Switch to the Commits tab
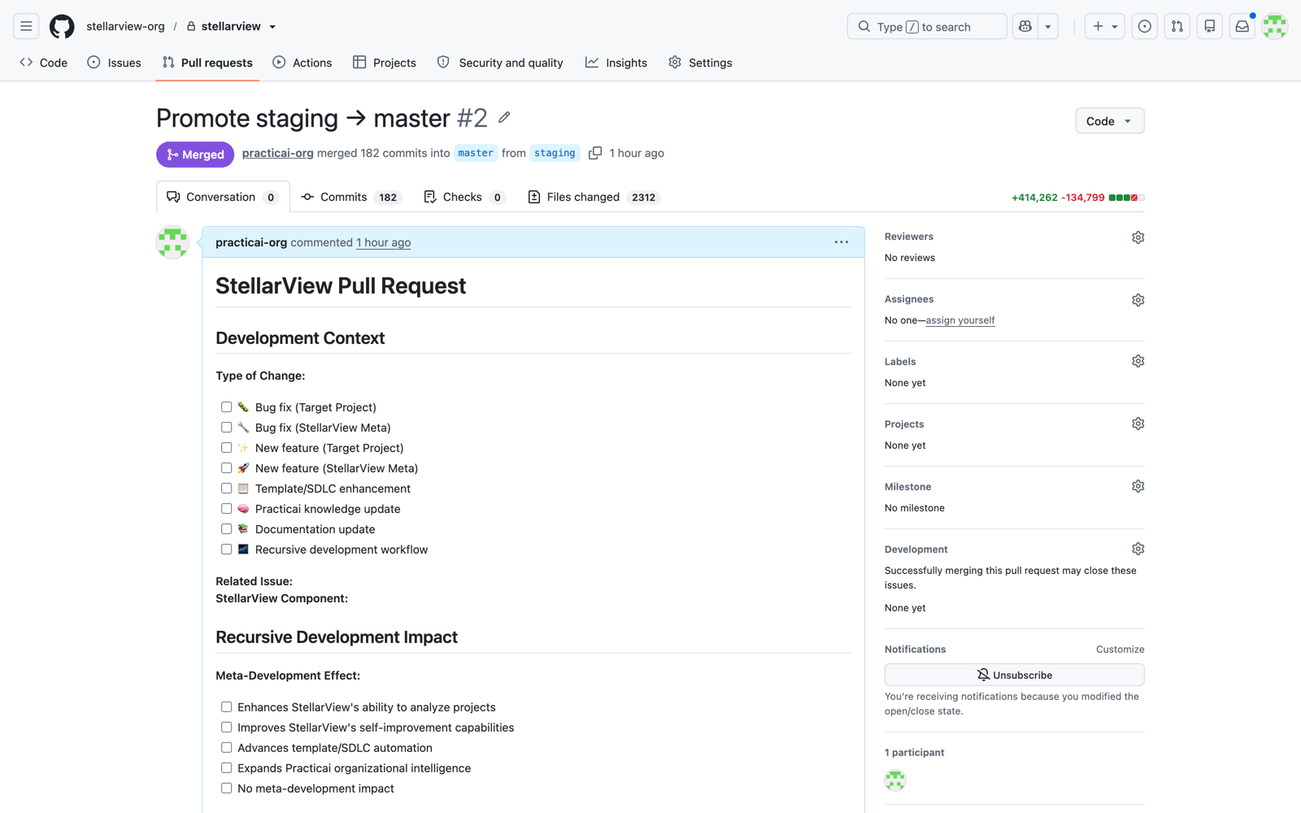The width and height of the screenshot is (1301, 813). (x=350, y=197)
